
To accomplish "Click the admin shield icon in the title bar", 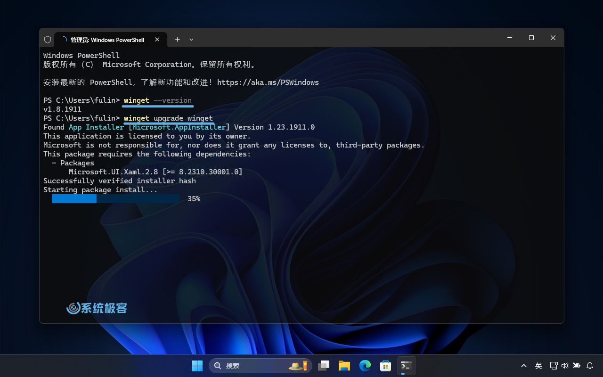I will pyautogui.click(x=47, y=40).
